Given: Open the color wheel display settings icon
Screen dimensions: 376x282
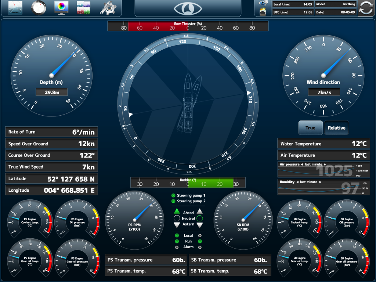Looking at the screenshot, I should tap(61, 8).
